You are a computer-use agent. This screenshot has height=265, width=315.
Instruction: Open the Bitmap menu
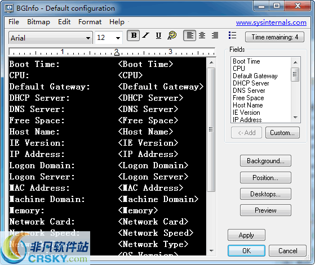[38, 22]
